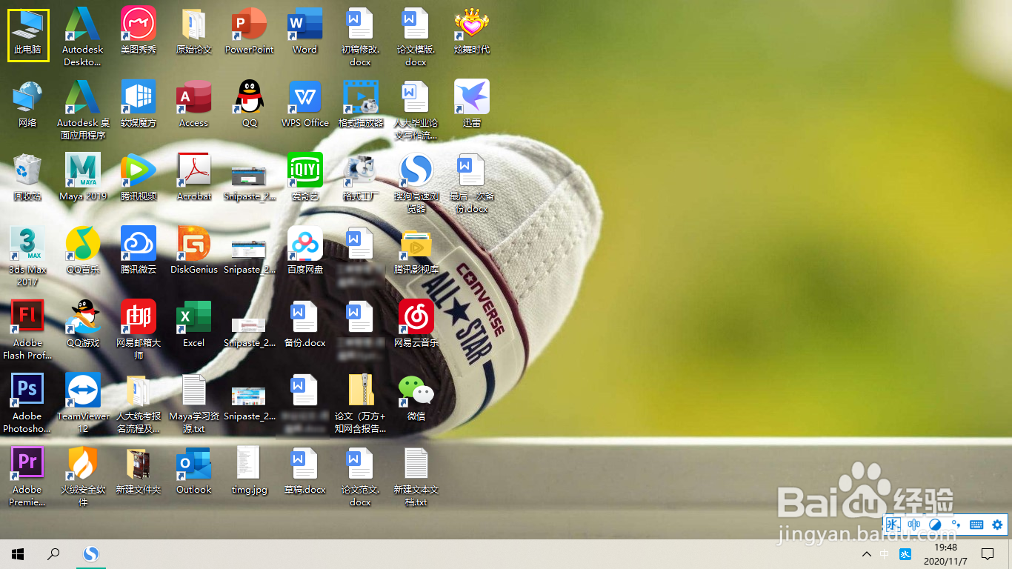
Task: Select the Adobe Premiere shortcut
Action: click(27, 476)
